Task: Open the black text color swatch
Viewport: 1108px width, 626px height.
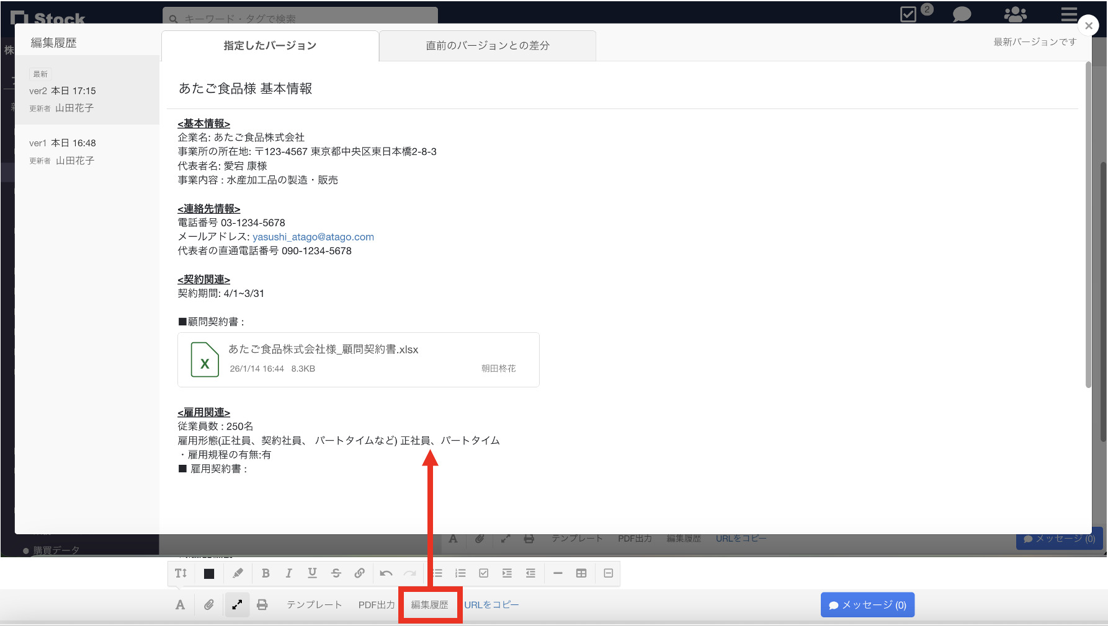Action: click(208, 573)
